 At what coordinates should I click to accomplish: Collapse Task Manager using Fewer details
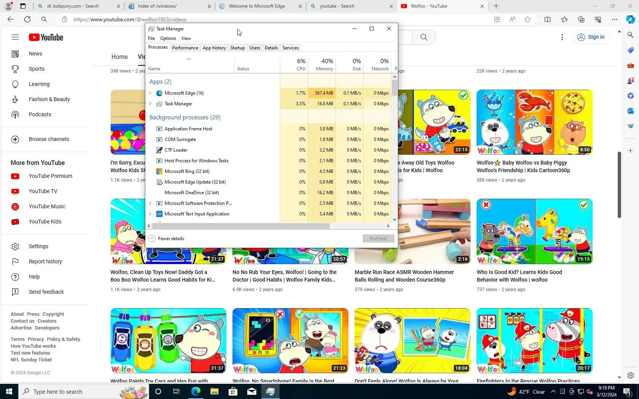(x=167, y=239)
